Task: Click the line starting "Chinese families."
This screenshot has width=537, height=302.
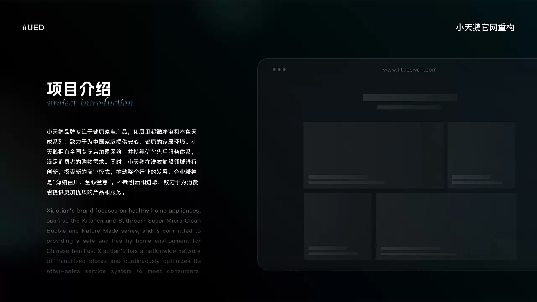Action: coord(124,251)
